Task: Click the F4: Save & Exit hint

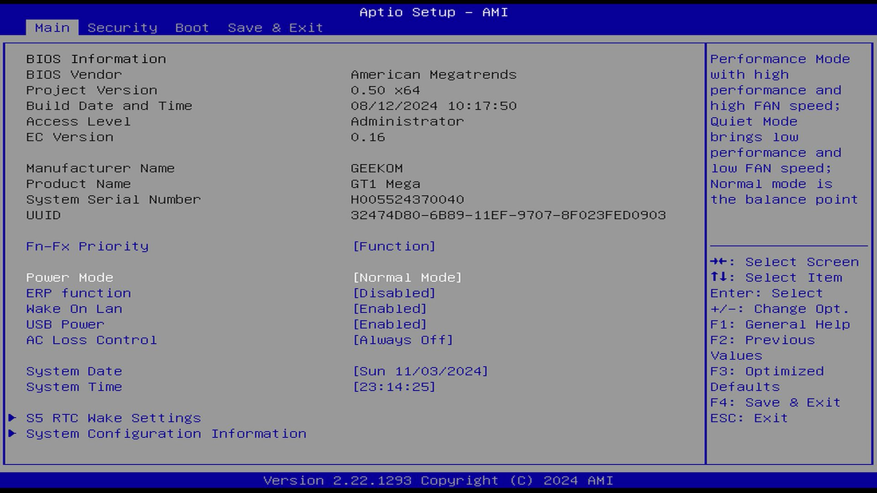Action: coord(776,403)
